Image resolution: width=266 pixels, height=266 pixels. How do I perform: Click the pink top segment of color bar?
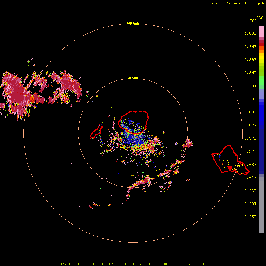[x=261, y=32]
